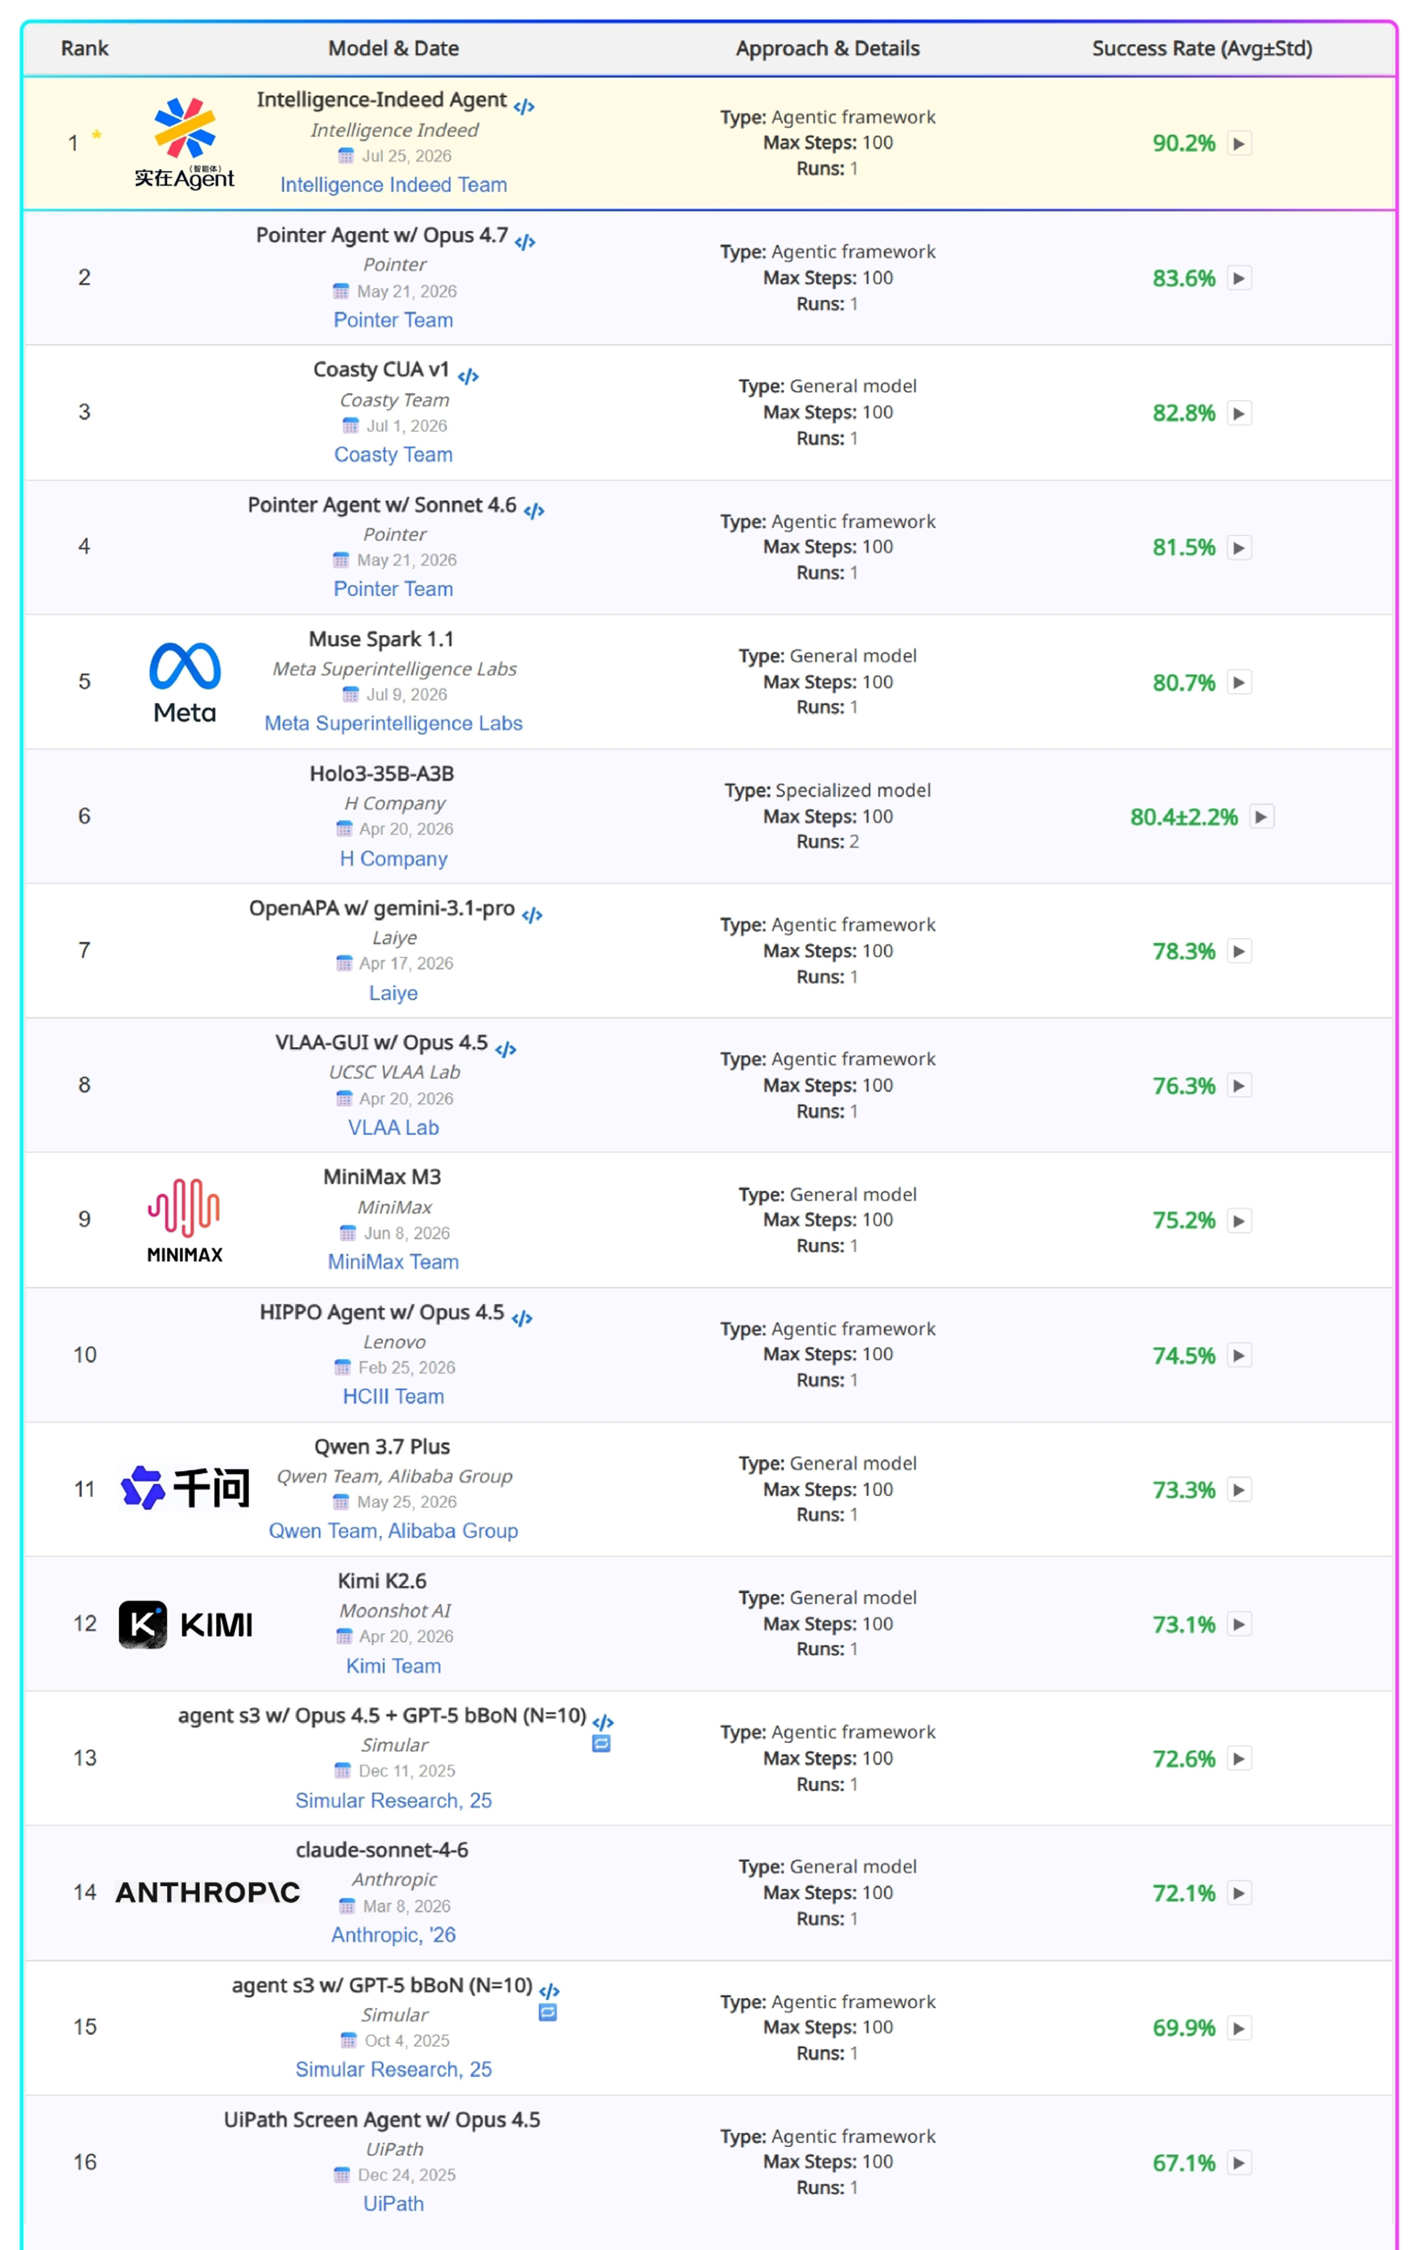Open Simular Research link dated Dec 11, 2025

coord(393,1801)
